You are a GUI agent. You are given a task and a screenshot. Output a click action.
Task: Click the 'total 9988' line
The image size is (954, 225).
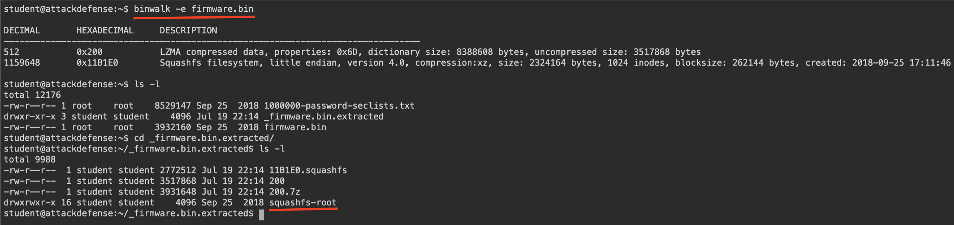(x=30, y=160)
